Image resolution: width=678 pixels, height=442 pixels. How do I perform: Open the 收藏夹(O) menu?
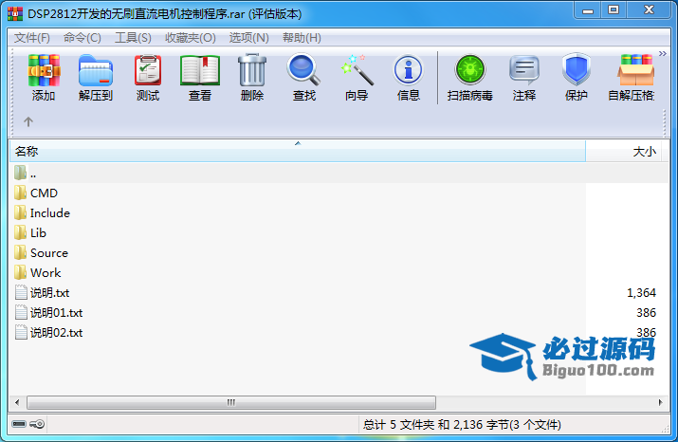pos(191,38)
